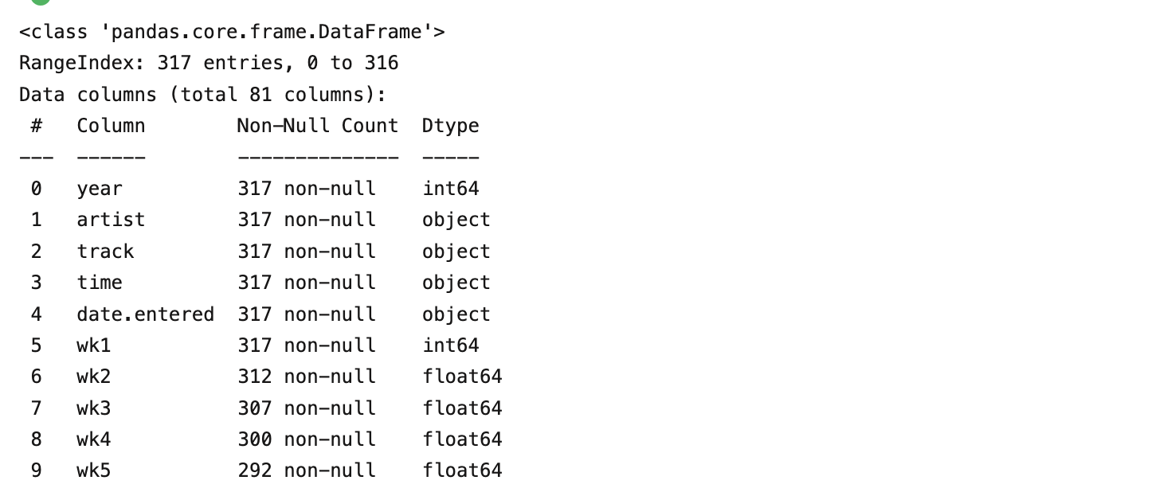Click the 'wk1' column name
Image resolution: width=1171 pixels, height=492 pixels.
(x=94, y=346)
